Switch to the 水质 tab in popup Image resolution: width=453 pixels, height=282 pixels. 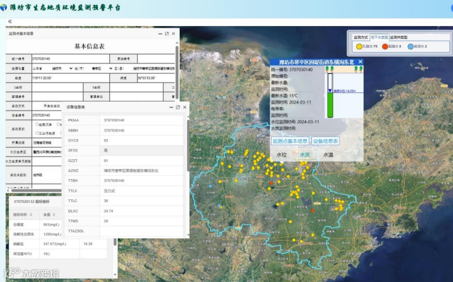click(x=305, y=155)
